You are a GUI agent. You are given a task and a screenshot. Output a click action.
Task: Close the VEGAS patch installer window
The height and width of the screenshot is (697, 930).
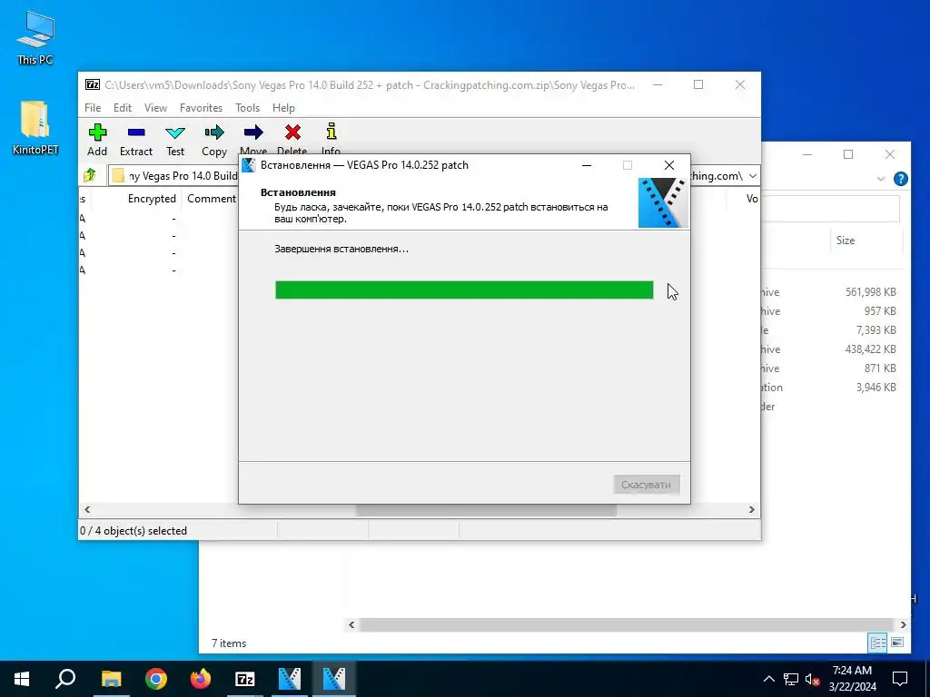click(669, 165)
